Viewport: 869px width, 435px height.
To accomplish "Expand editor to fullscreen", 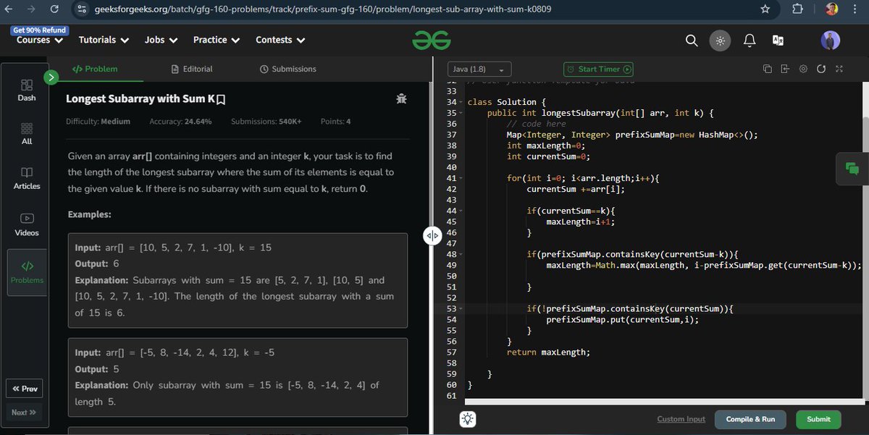I will point(839,69).
